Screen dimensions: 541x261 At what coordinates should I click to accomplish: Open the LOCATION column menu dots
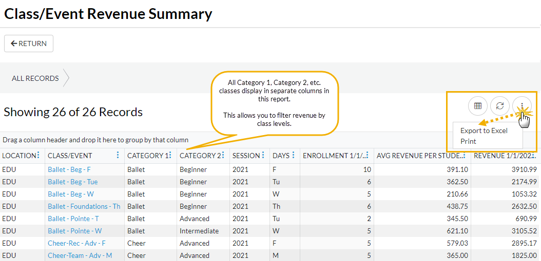[38, 155]
